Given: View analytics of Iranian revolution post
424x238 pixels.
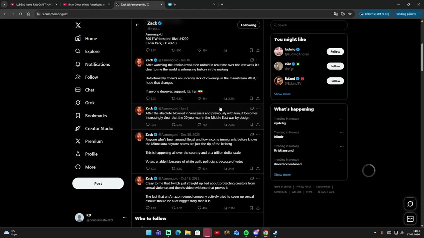Looking at the screenshot, I should [229, 99].
